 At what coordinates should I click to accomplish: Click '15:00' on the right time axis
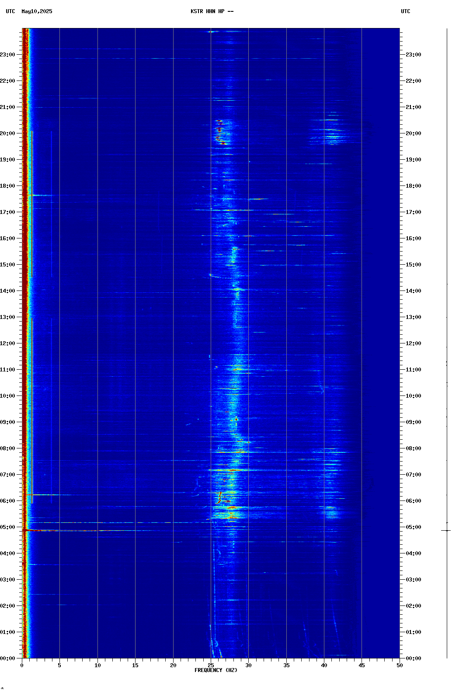[414, 265]
